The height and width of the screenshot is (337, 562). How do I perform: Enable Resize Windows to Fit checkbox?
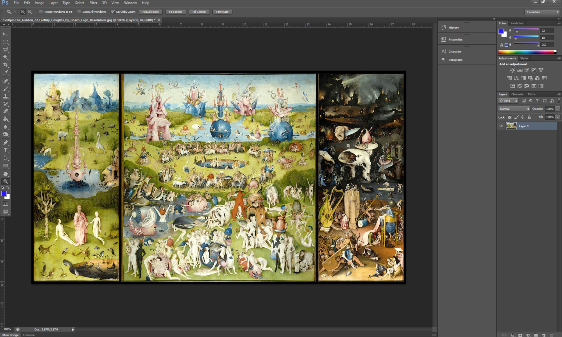click(x=41, y=12)
